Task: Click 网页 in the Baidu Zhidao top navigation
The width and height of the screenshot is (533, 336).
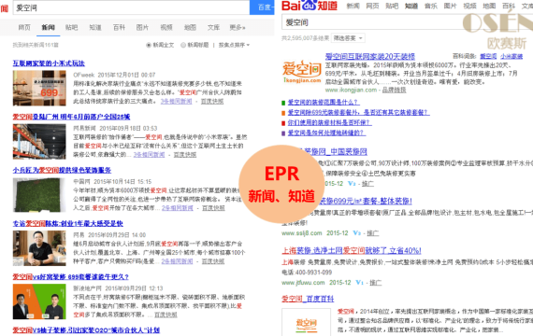Action: pos(372,7)
